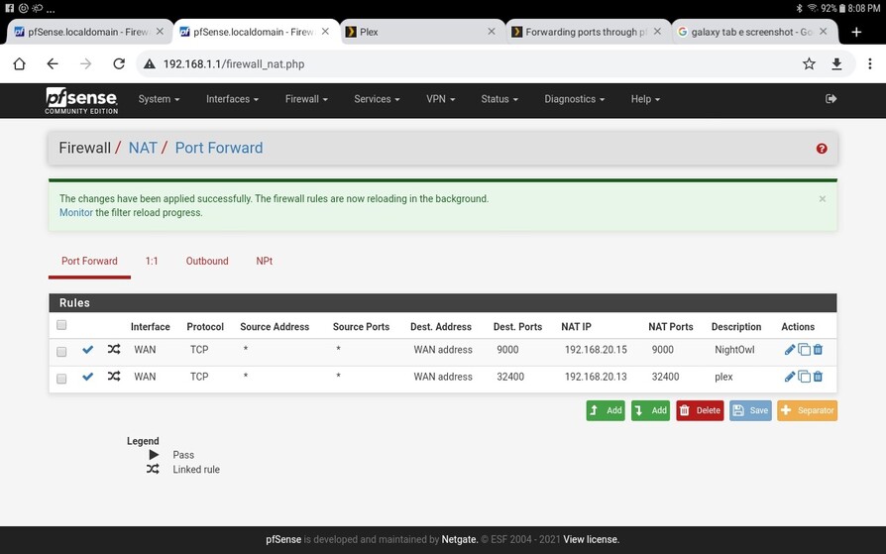Image resolution: width=886 pixels, height=554 pixels.
Task: Tap the not-secure warning icon
Action: (150, 63)
